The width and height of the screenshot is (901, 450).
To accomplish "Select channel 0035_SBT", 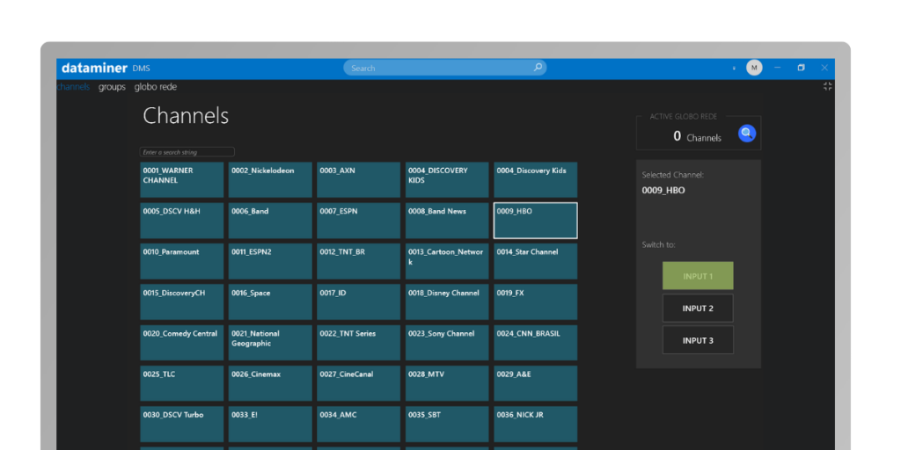I will pyautogui.click(x=447, y=425).
